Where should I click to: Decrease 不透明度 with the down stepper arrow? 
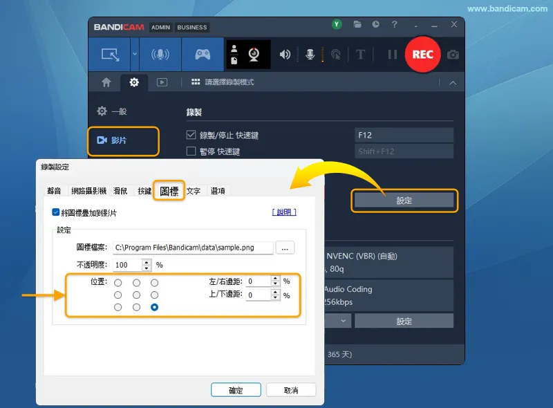click(x=147, y=268)
